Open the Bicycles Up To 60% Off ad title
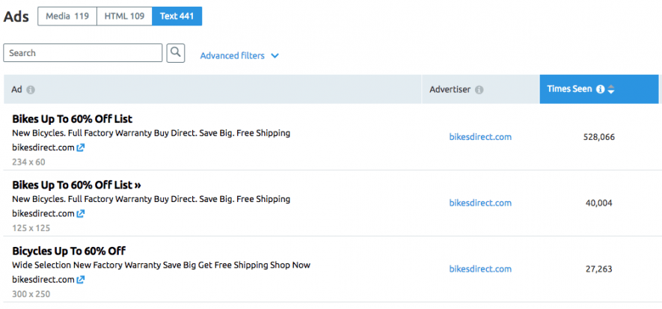This screenshot has height=309, width=662. pos(69,251)
